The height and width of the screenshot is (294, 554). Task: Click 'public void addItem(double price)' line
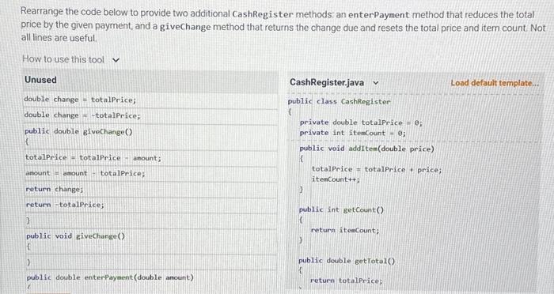[366, 149]
